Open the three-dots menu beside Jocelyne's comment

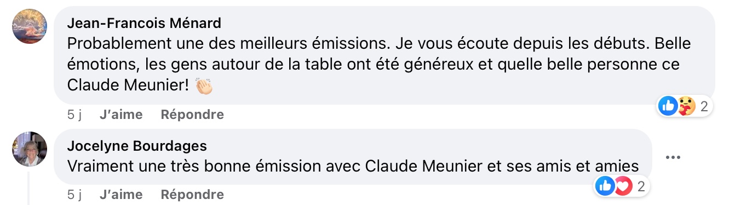tap(673, 157)
